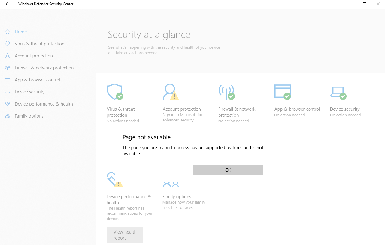This screenshot has height=245, width=385.
Task: Click the people icon beside Family options
Action: [8, 116]
